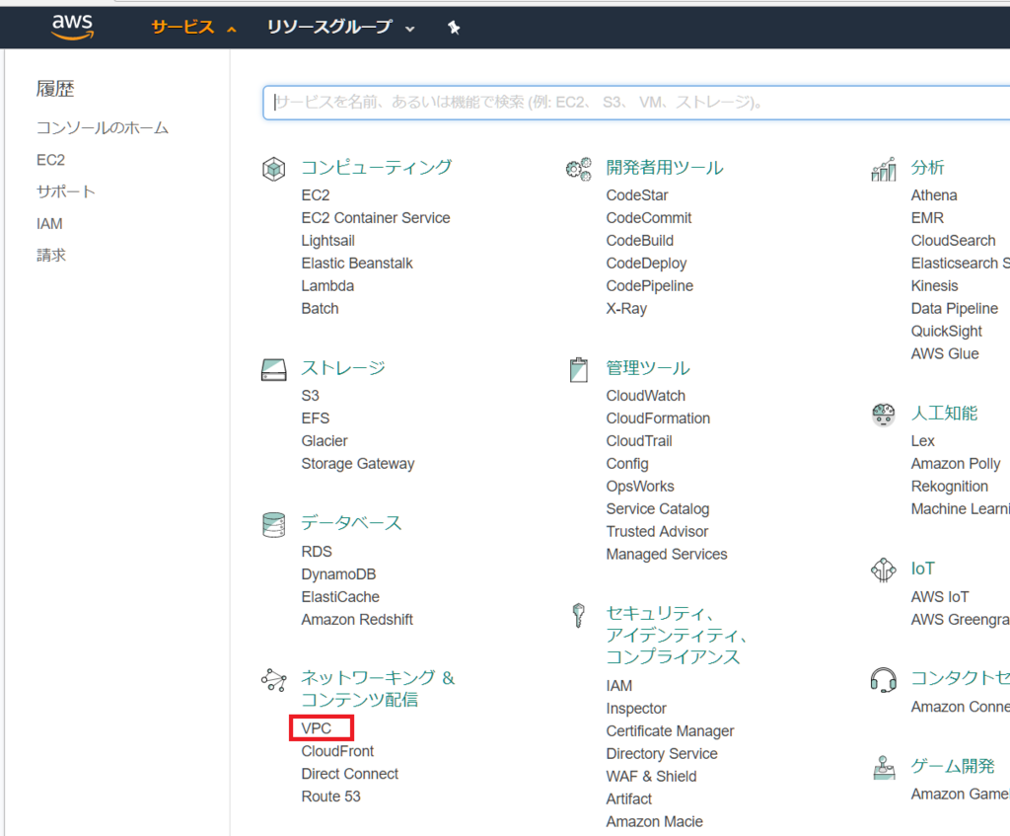The image size is (1010, 836).
Task: Open EFS service
Action: pyautogui.click(x=315, y=418)
